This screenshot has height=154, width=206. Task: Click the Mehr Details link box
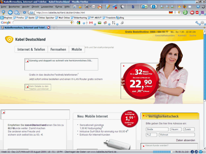(x=38, y=87)
